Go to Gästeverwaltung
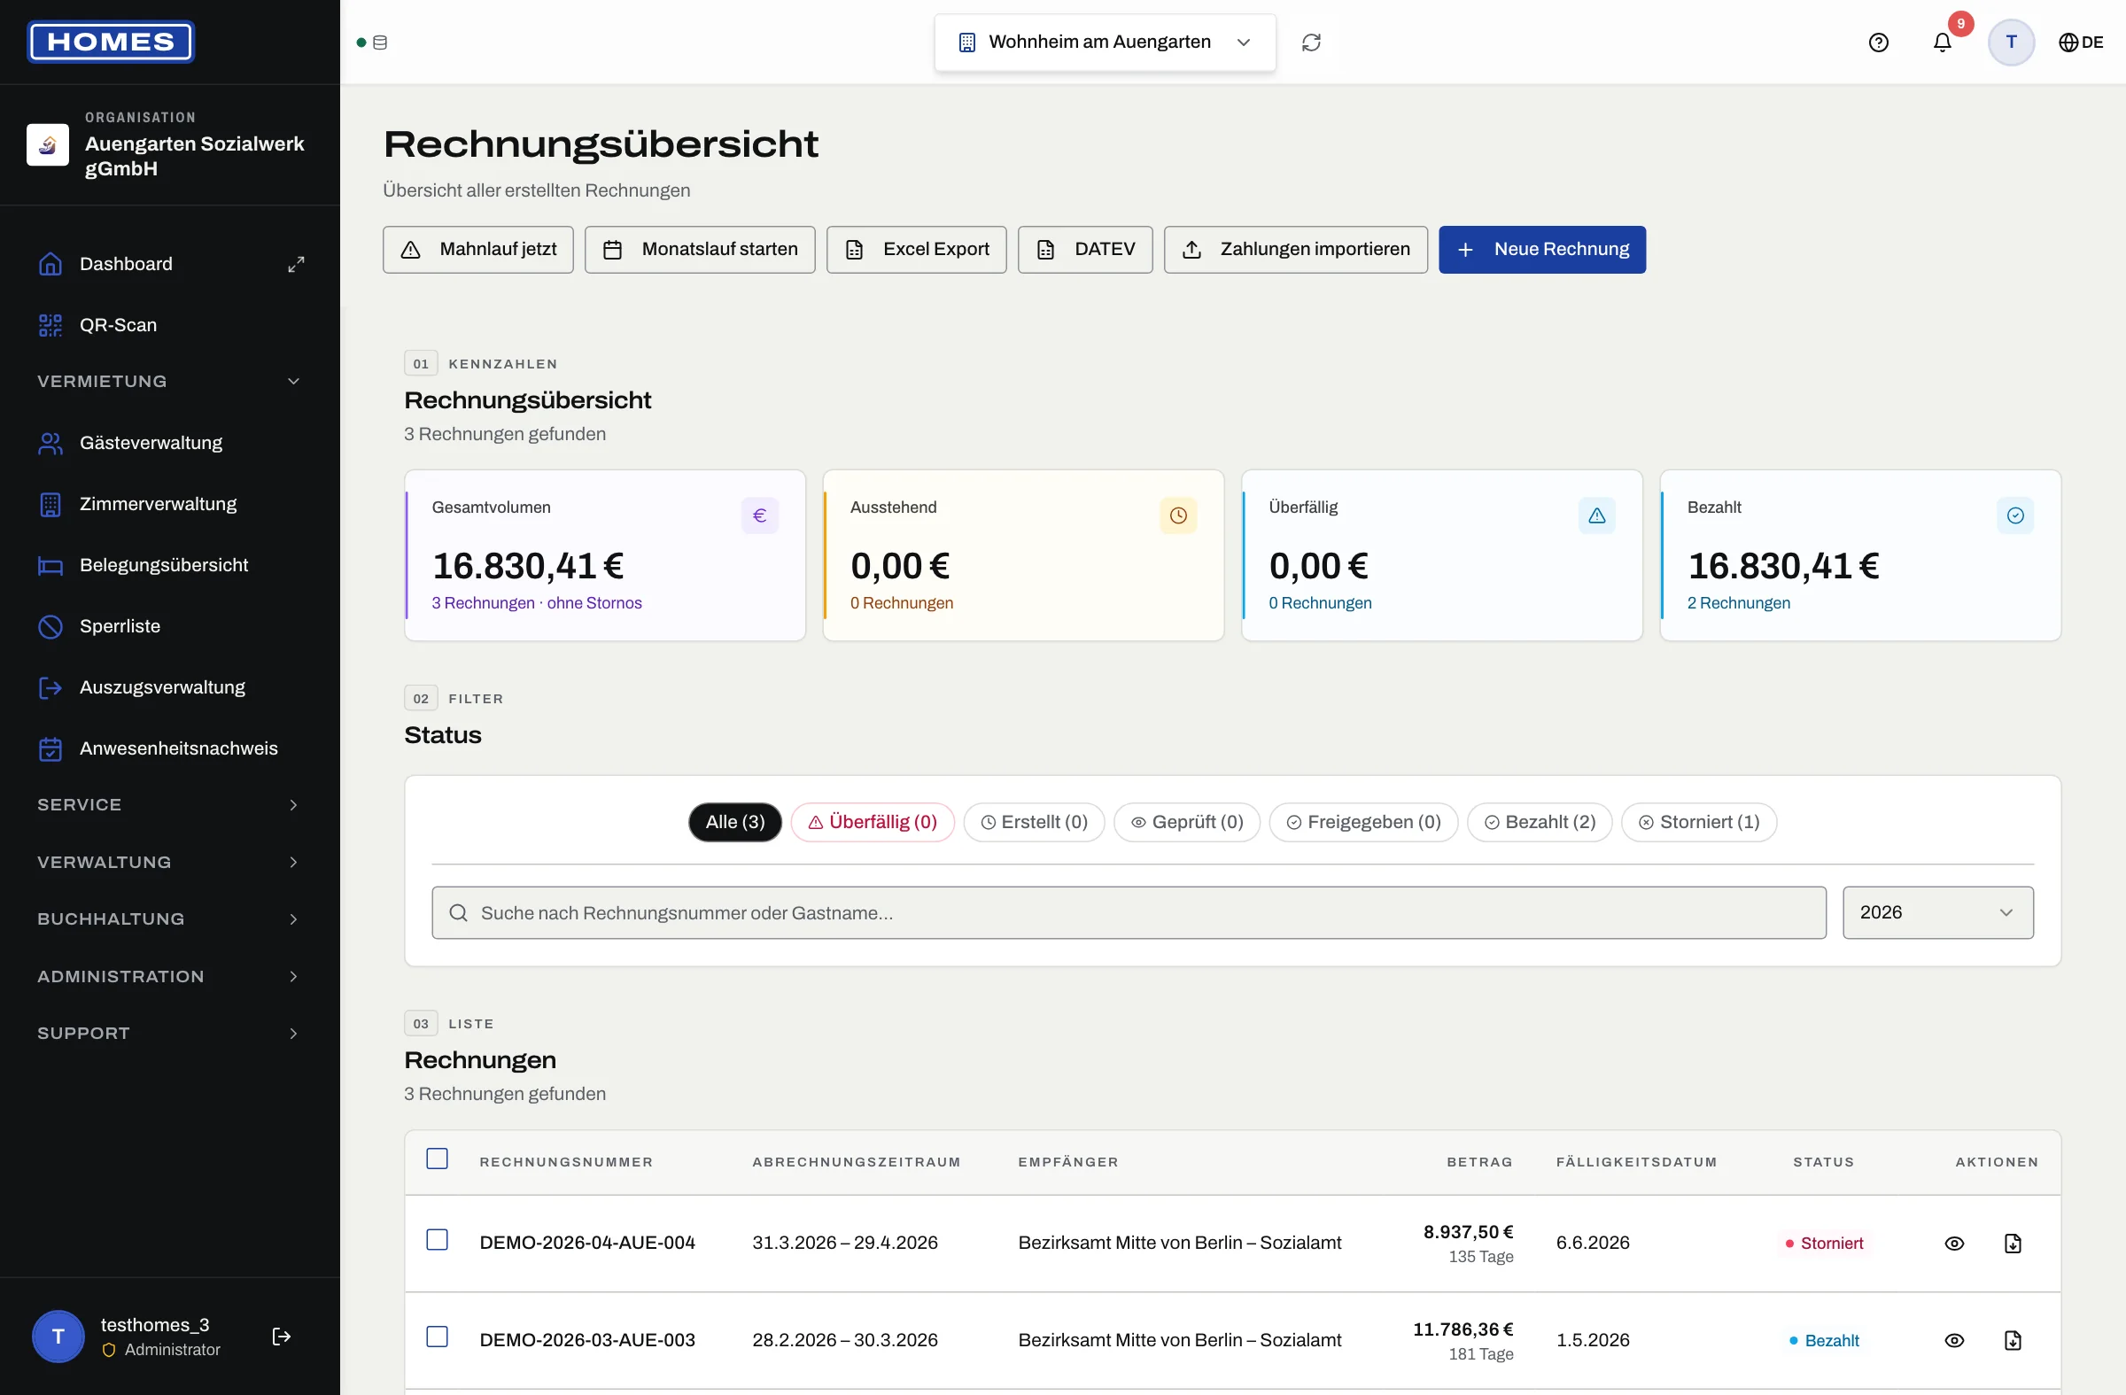The height and width of the screenshot is (1395, 2126). tap(169, 443)
